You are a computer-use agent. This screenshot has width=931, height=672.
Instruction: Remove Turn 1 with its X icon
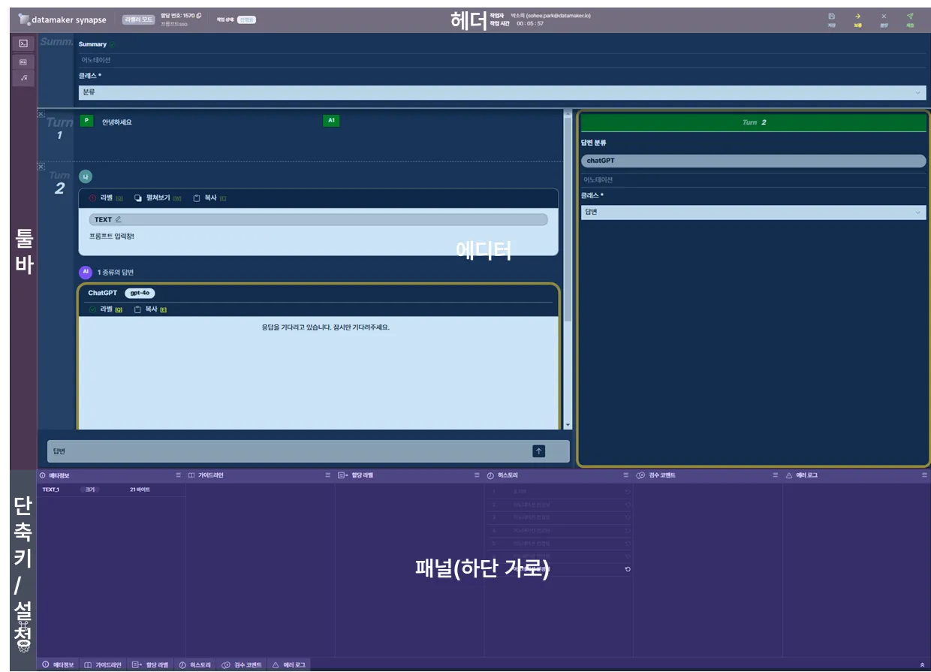41,114
